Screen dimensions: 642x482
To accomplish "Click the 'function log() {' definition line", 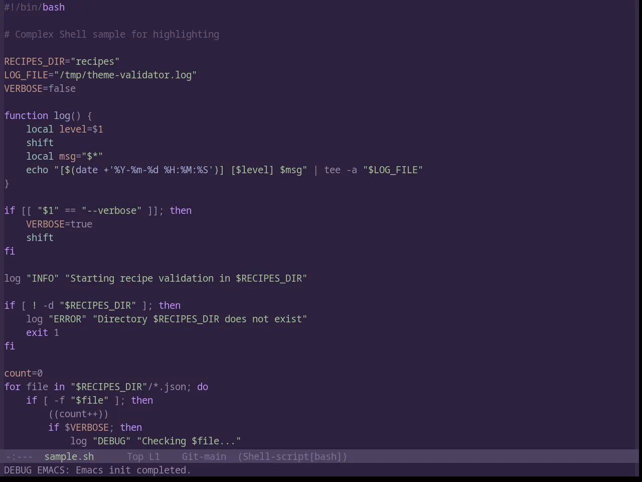I will (48, 115).
